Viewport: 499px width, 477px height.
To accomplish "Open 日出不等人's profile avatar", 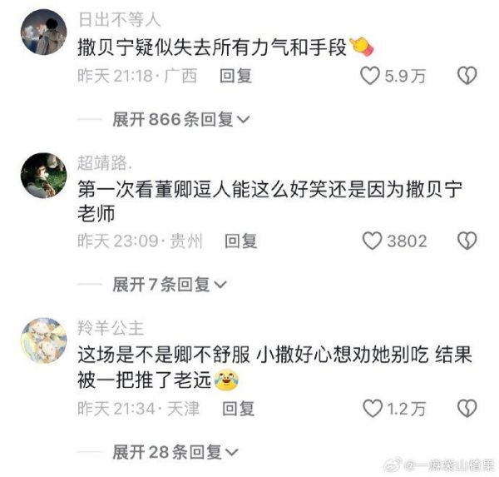I will click(43, 32).
